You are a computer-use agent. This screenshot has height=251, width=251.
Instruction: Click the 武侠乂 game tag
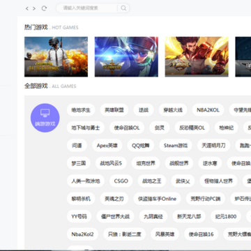(183, 181)
